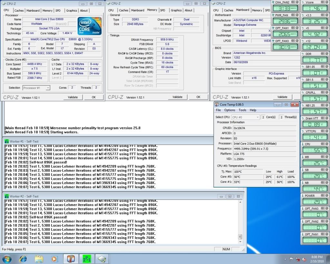Click 'Self-test 896K passed!' line in Worker #1
This screenshot has height=264, width=330.
click(48, 162)
